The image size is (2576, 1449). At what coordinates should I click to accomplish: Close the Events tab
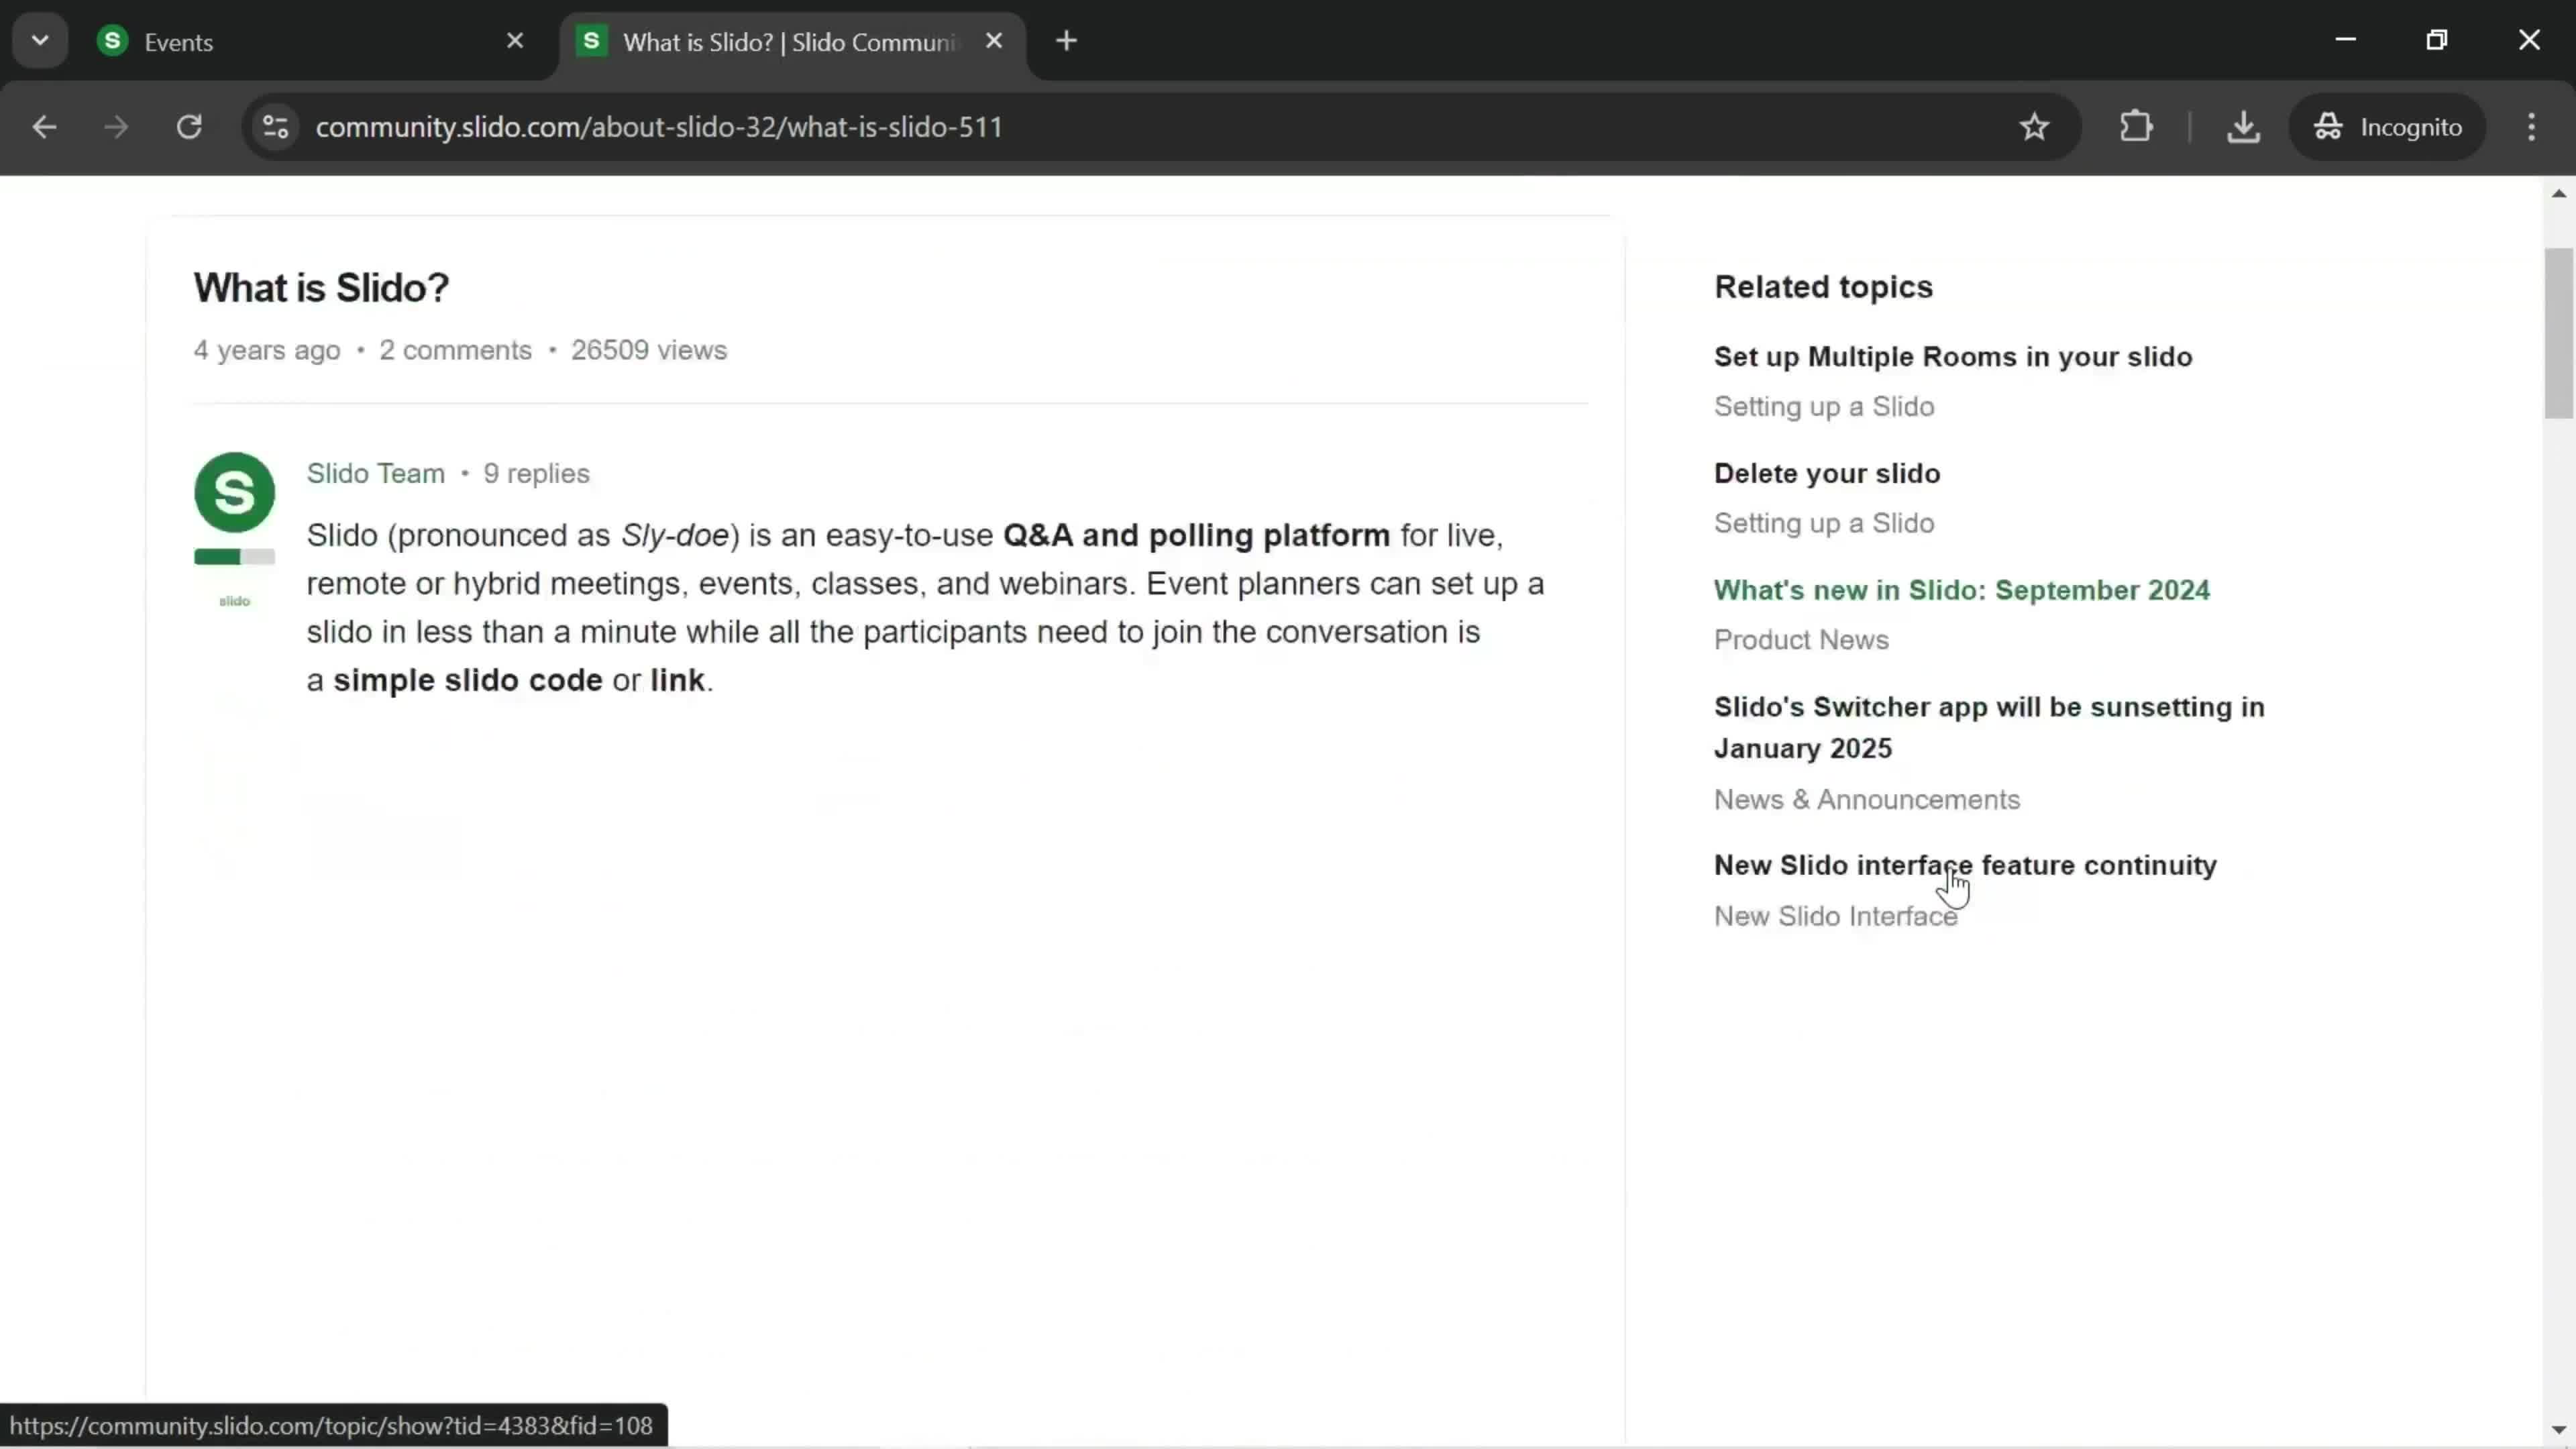pos(515,41)
